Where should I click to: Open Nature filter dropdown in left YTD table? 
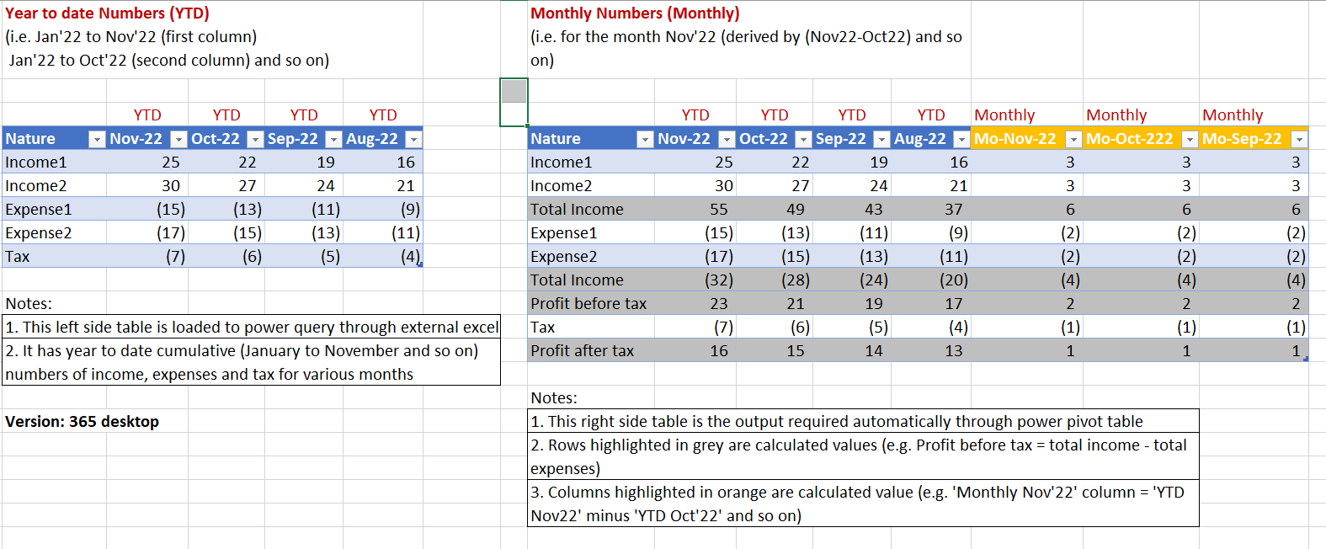click(x=97, y=139)
